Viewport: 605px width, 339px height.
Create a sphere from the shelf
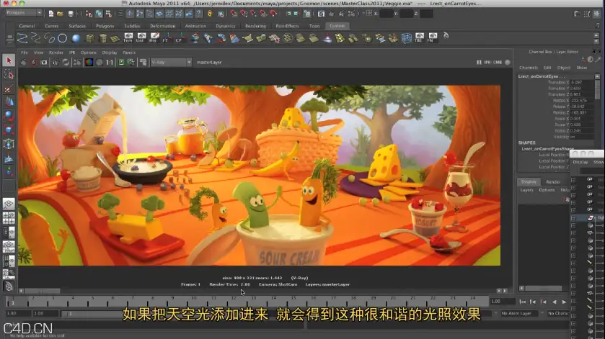click(x=76, y=38)
